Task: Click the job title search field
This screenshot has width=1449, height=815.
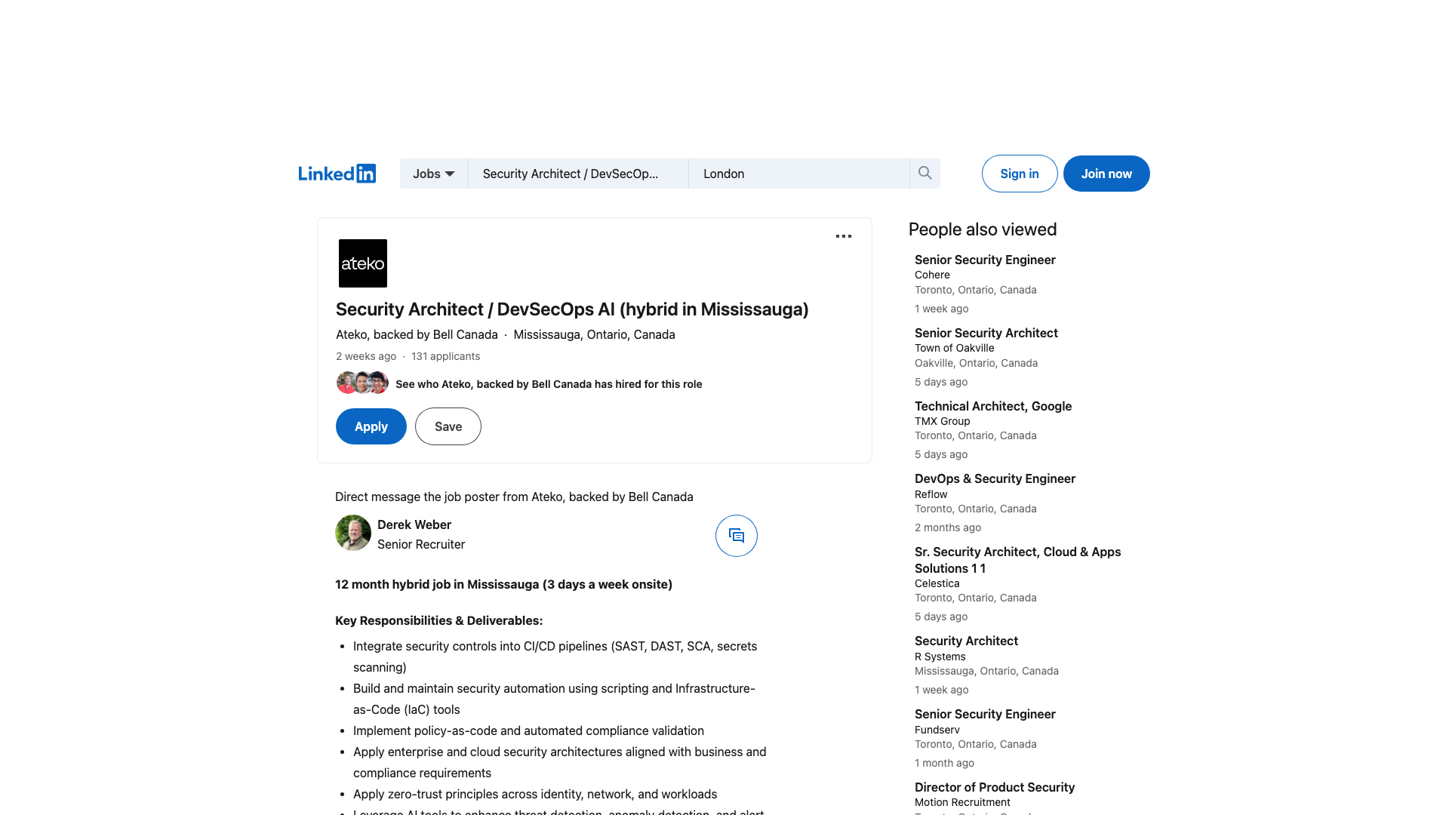Action: coord(578,174)
